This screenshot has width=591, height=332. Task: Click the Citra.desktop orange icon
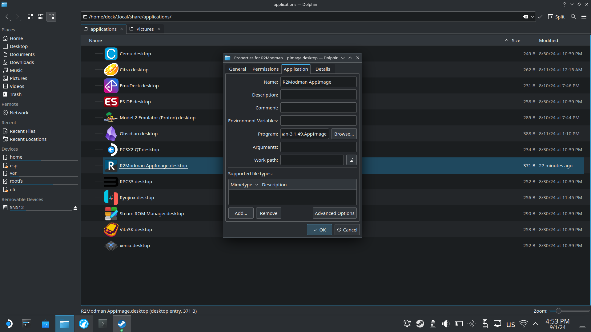[x=111, y=70]
